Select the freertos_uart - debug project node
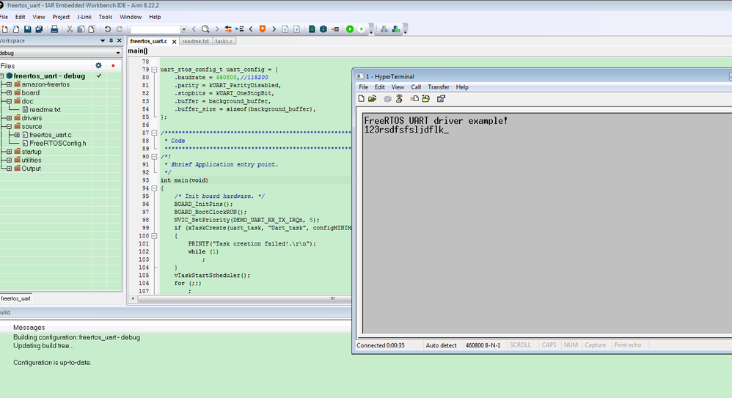Screen dimensions: 732x398 pyautogui.click(x=49, y=76)
